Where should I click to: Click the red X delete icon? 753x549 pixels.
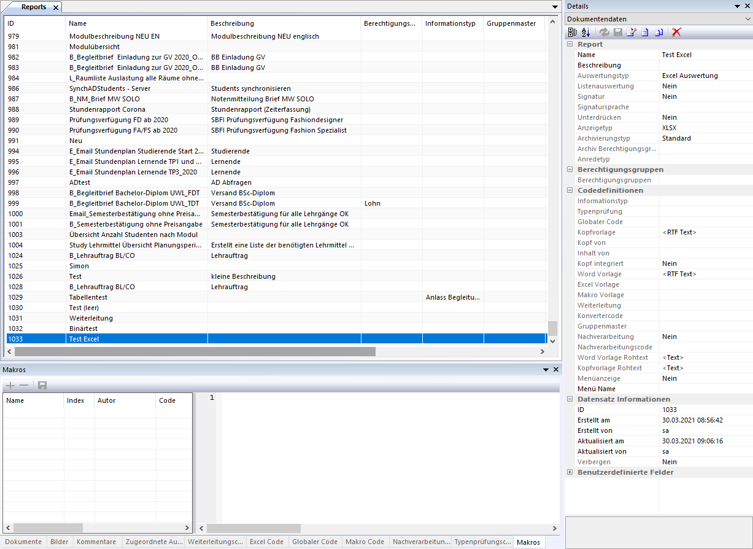pyautogui.click(x=676, y=32)
